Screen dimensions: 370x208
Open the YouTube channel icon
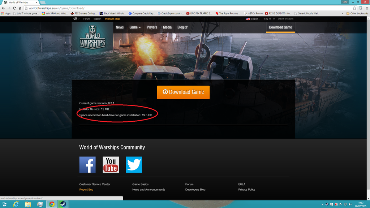111,165
